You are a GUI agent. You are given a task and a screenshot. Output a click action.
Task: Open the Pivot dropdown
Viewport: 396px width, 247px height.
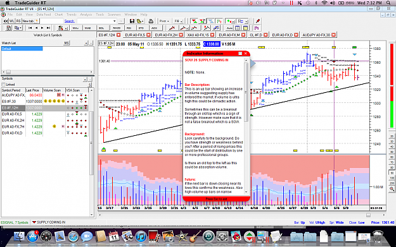pyautogui.click(x=164, y=21)
